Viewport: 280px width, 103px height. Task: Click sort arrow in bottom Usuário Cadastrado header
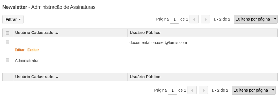(57, 77)
